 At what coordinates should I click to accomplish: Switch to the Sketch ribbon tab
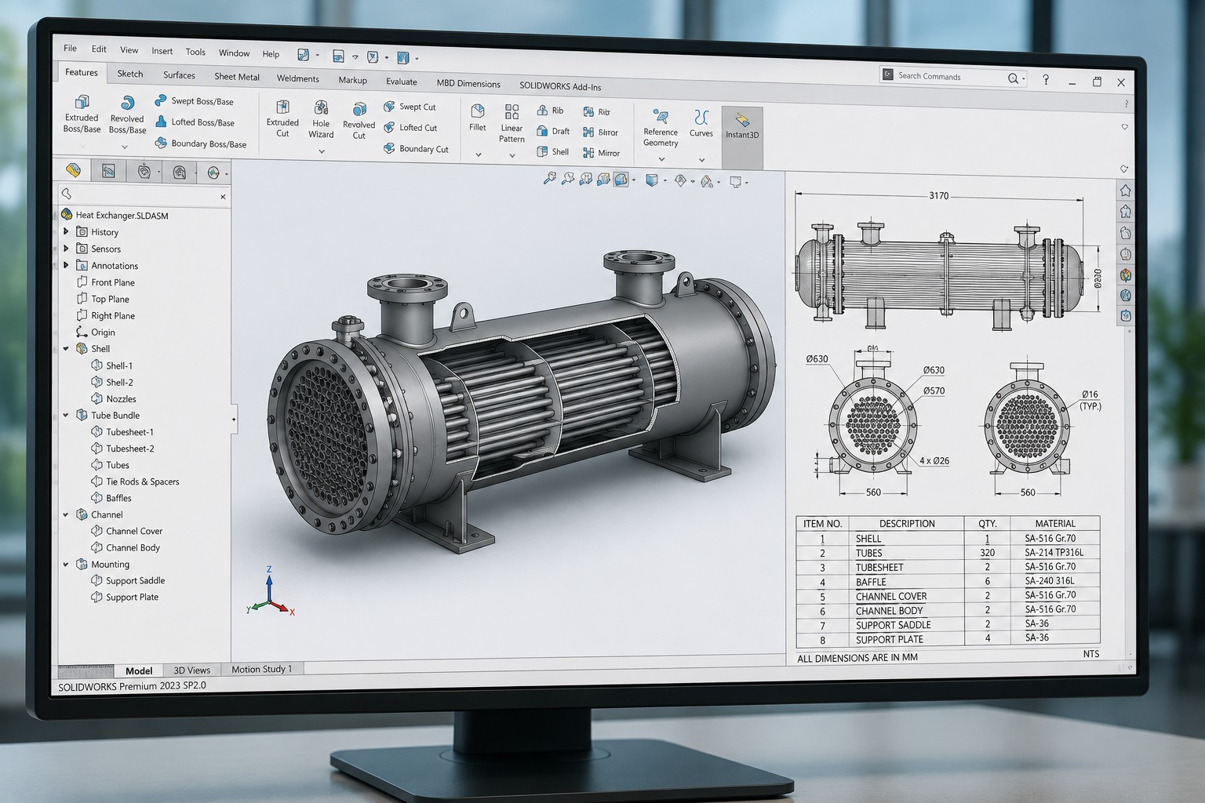click(x=130, y=74)
